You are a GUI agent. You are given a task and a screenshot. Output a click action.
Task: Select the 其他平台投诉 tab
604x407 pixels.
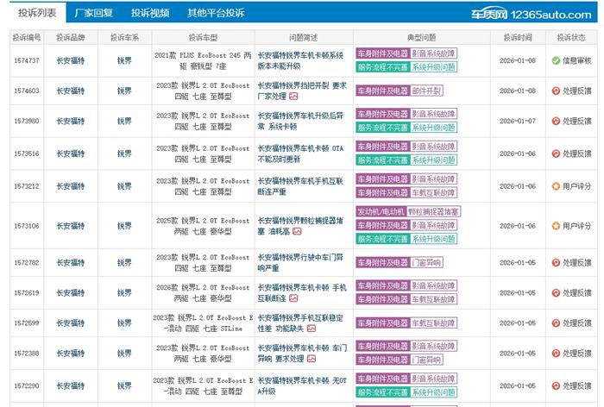point(215,13)
